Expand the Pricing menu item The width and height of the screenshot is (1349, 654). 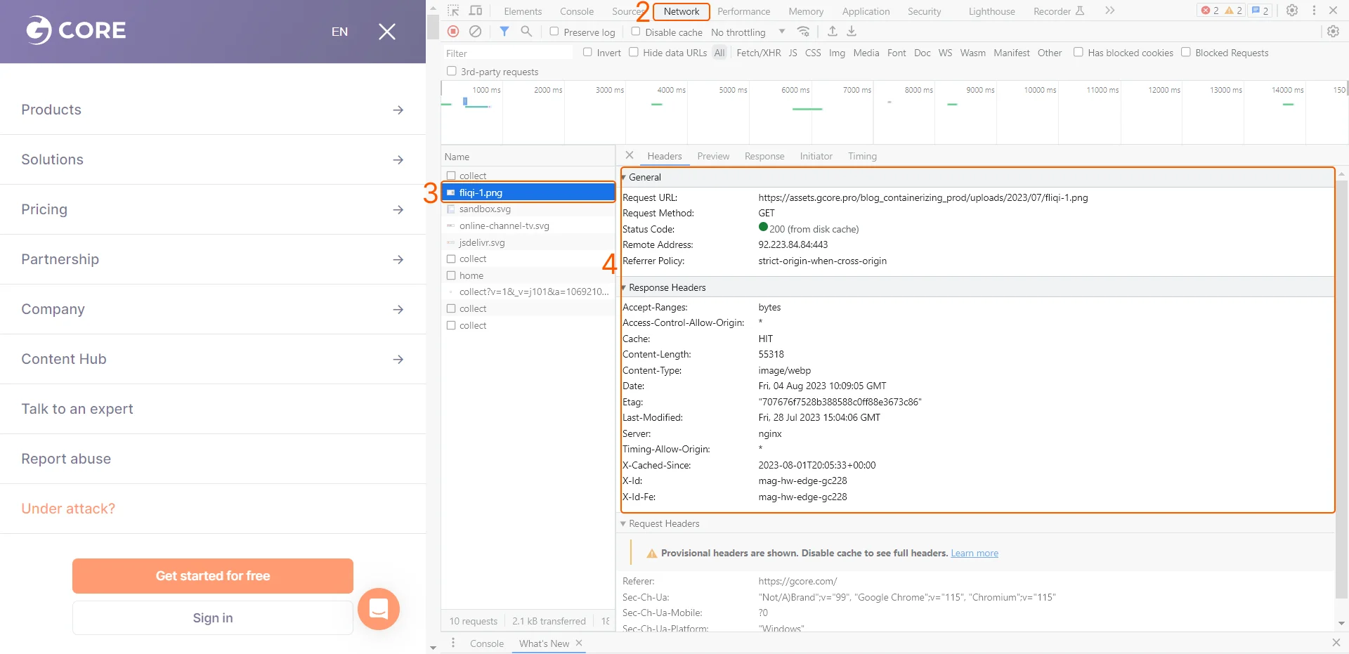point(213,209)
